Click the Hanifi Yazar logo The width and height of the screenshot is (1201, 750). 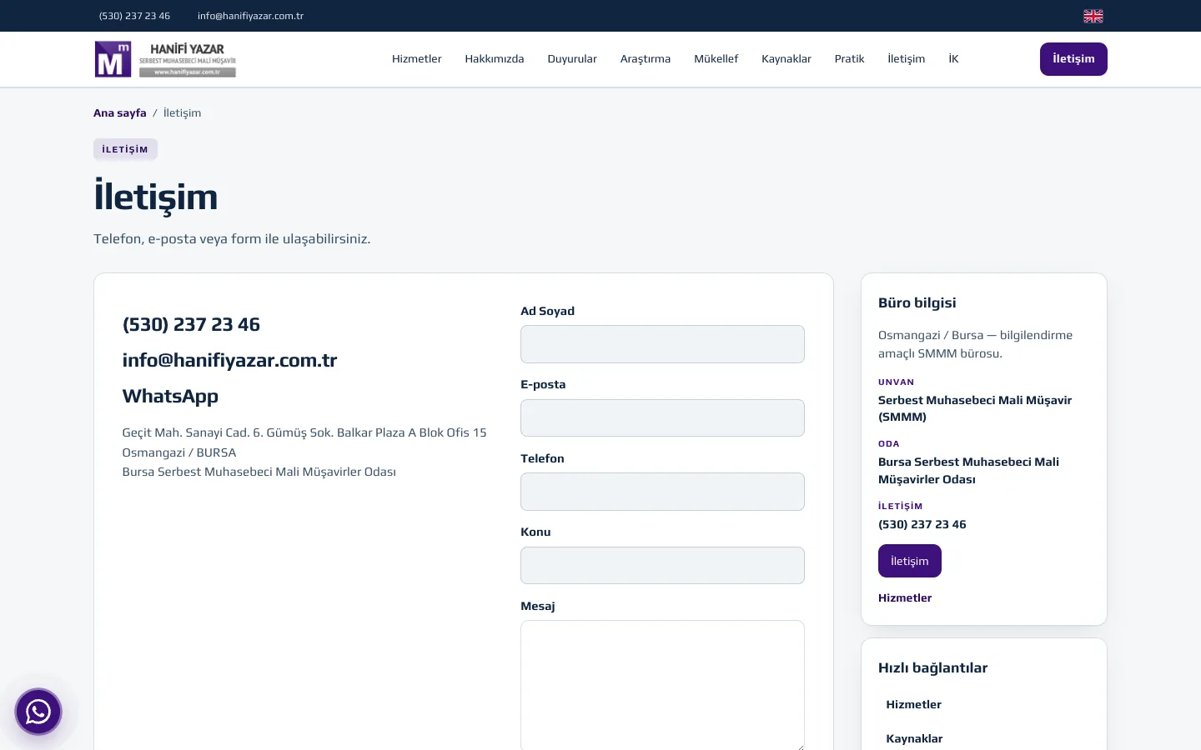point(165,59)
